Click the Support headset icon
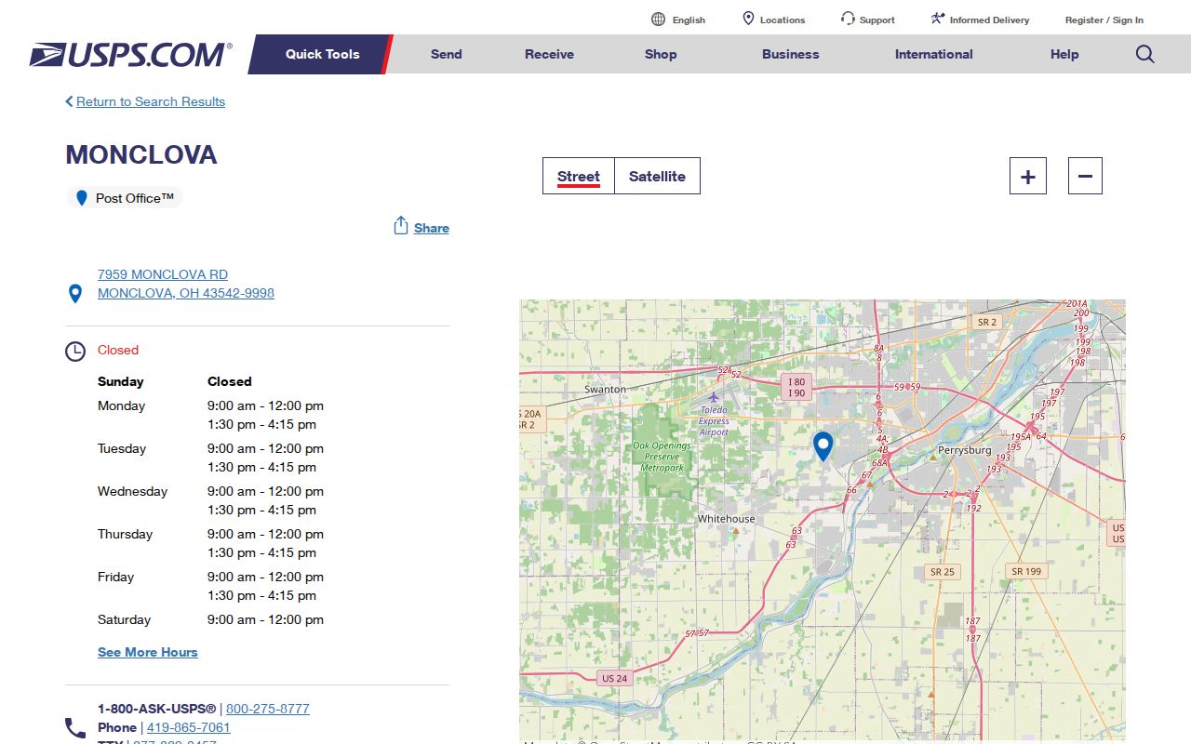Image resolution: width=1191 pixels, height=744 pixels. point(848,19)
